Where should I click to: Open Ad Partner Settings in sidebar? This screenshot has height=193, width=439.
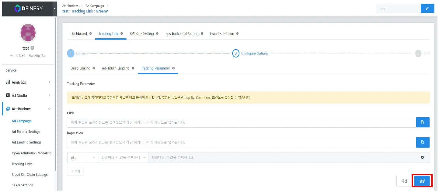coord(26,132)
